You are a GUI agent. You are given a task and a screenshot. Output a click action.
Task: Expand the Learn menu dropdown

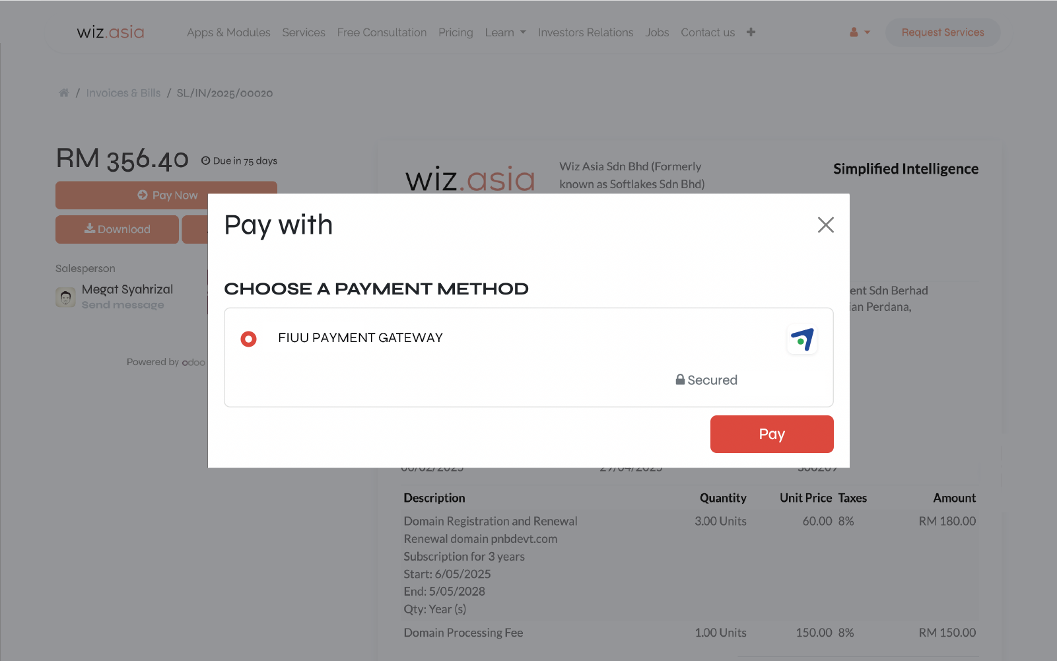(x=505, y=32)
